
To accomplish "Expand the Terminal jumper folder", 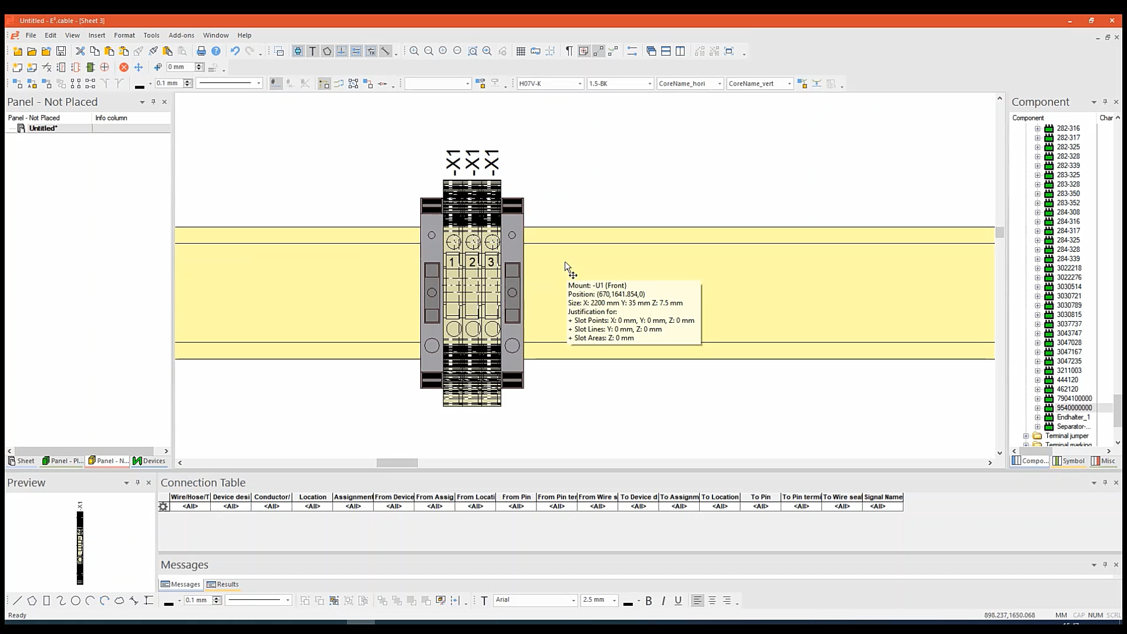I will [x=1025, y=436].
